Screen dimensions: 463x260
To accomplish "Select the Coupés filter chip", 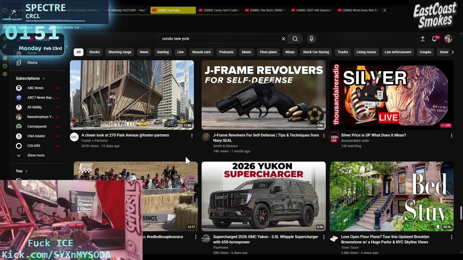I will tap(425, 52).
